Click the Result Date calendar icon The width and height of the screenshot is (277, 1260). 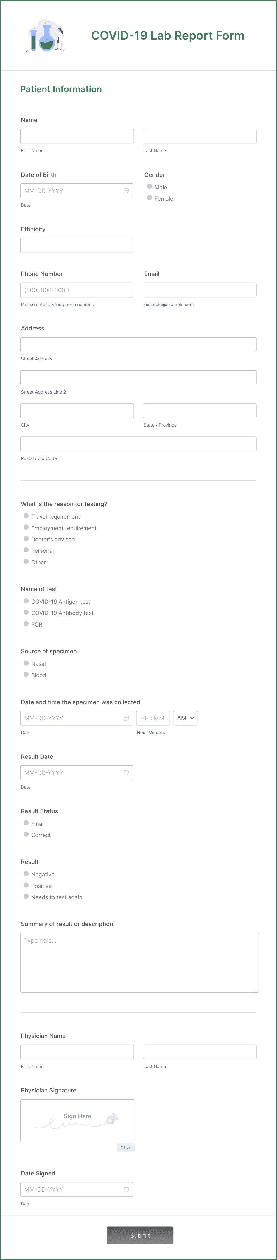(126, 772)
